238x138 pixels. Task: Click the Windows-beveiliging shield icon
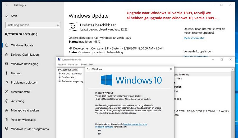7,64
